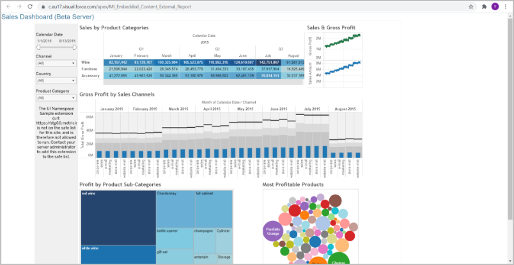Click the Calendar Date slider left handle

(38, 47)
